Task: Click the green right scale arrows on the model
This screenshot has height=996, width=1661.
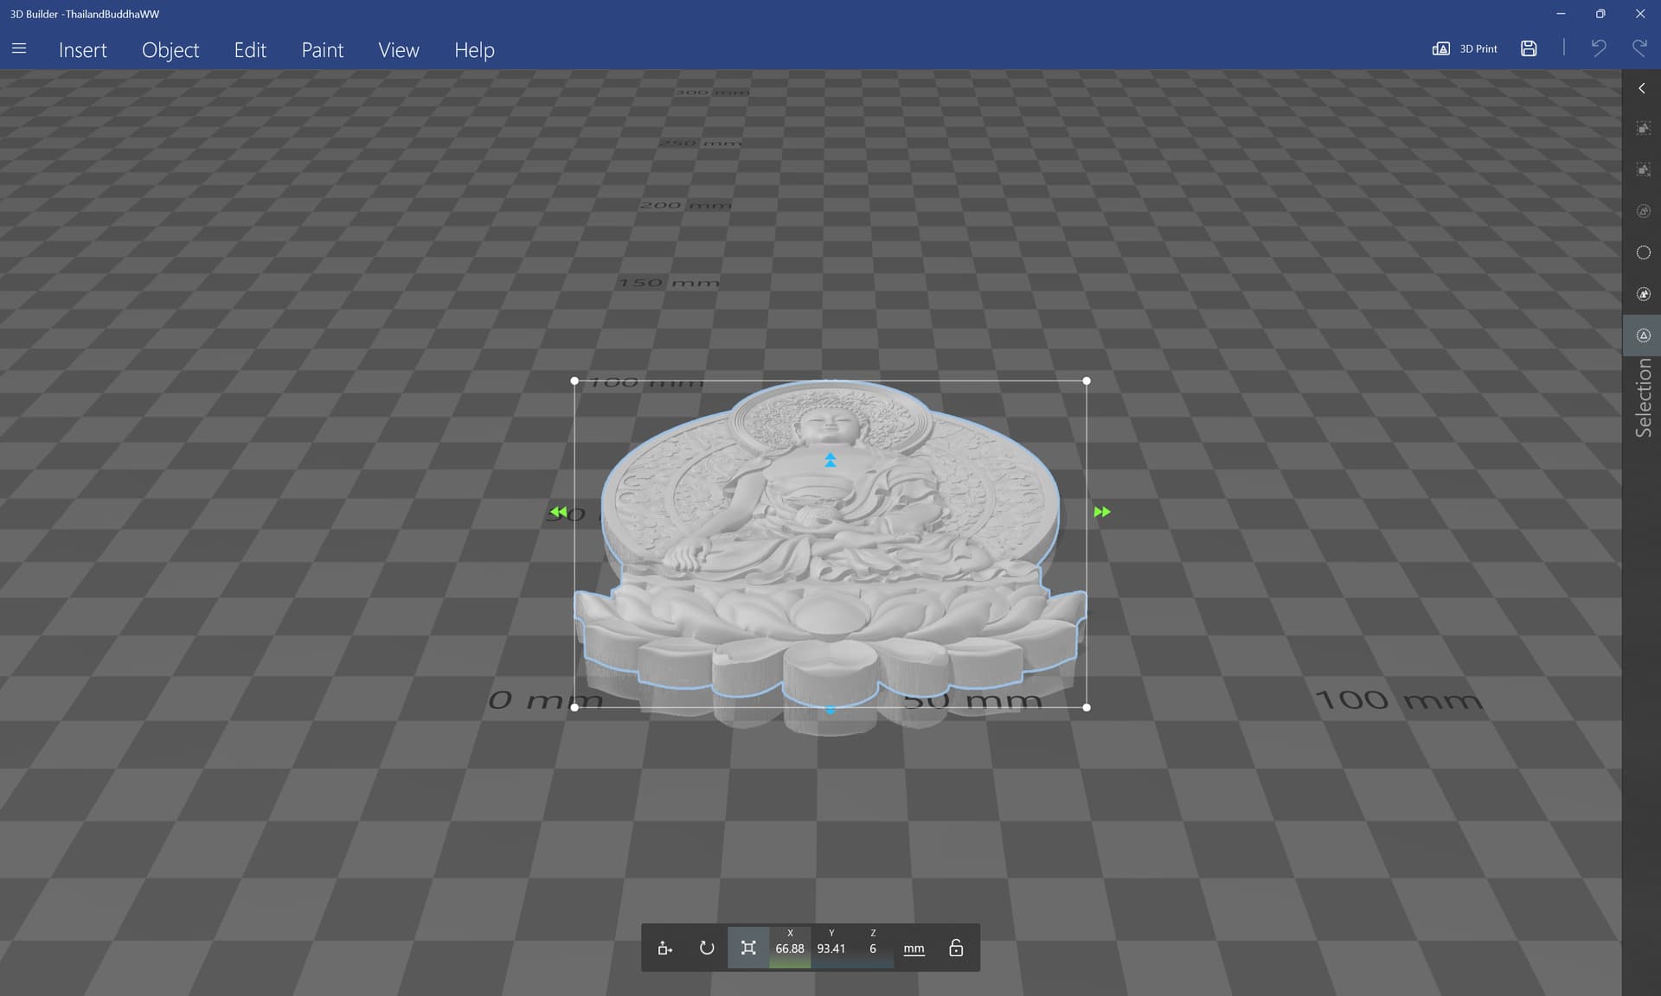Action: [x=1101, y=512]
